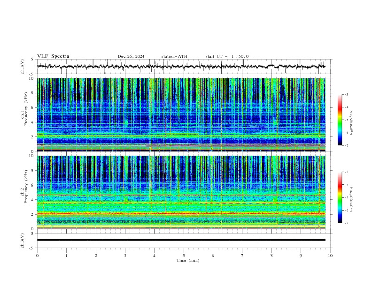Screen dimensions: 372x287
Task: Click the ch.1 spectrogram color bar
Action: 340,120
